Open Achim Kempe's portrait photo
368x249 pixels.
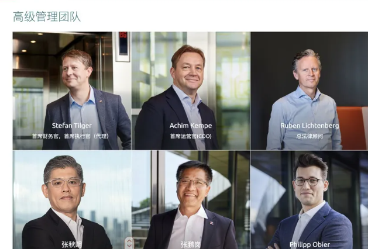(191, 91)
